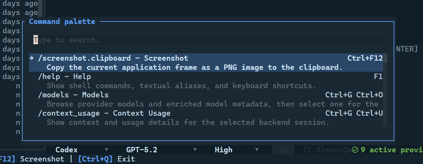Click 'Show context and usage details' description
Image resolution: width=423 pixels, height=164 pixels.
(x=188, y=122)
